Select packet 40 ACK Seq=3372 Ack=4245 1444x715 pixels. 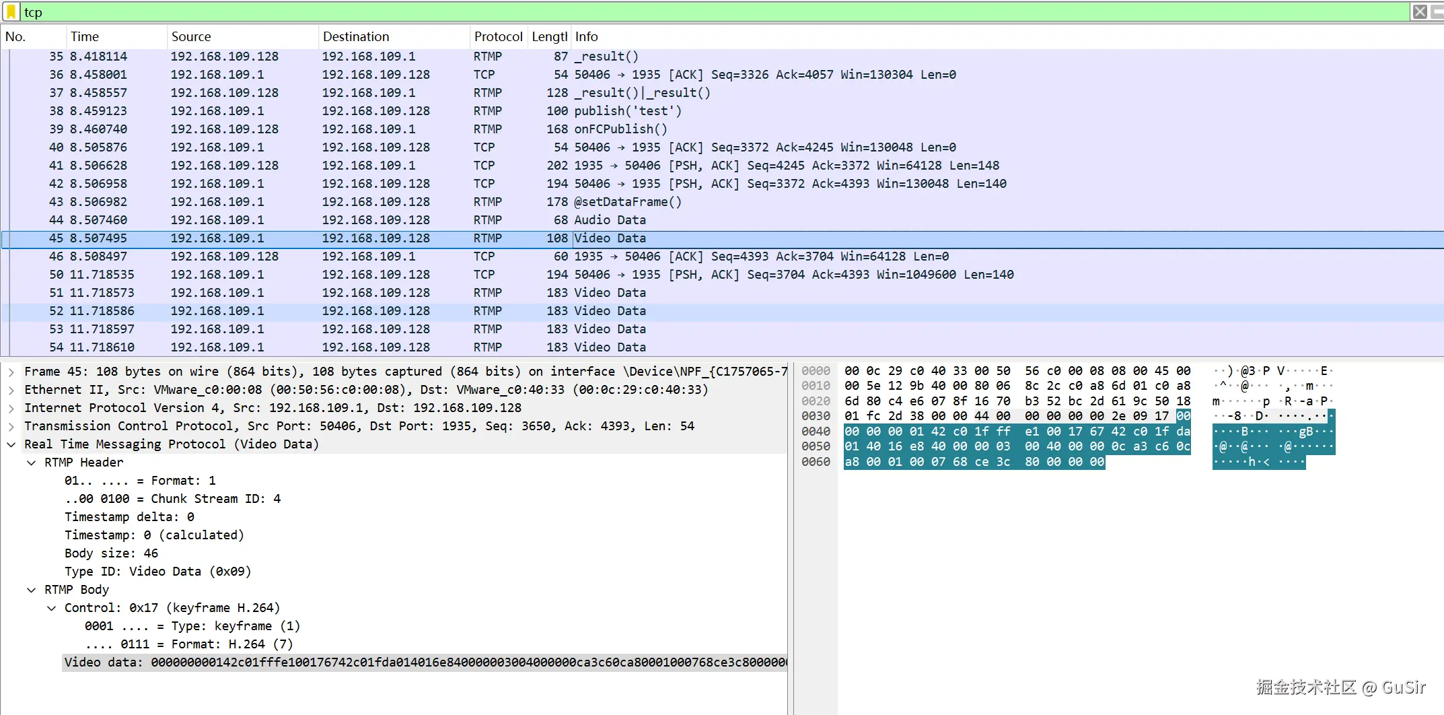(x=722, y=147)
